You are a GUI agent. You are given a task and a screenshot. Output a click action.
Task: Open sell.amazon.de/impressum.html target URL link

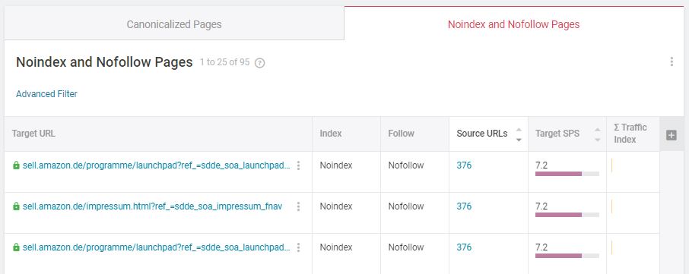coord(152,206)
